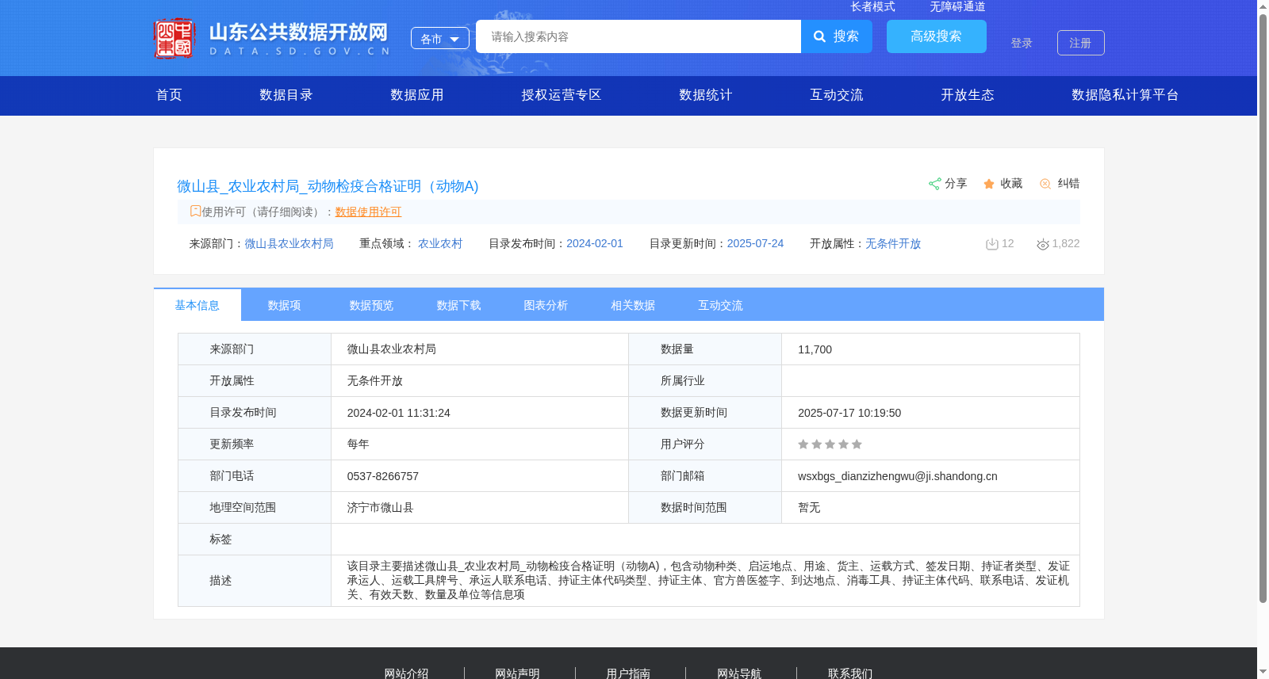Rate with the fifth user rating star
Viewport: 1269px width, 679px height.
tap(857, 444)
